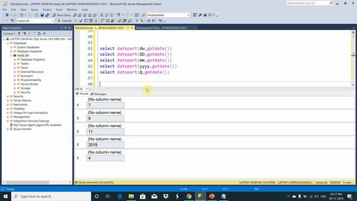Refresh the Object Explorer tree
Viewport: 357px width, 201px height.
39,33
